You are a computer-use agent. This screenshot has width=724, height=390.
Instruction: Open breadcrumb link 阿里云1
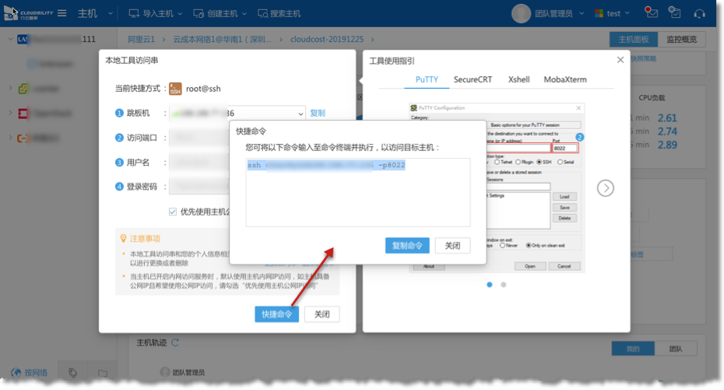pyautogui.click(x=141, y=39)
